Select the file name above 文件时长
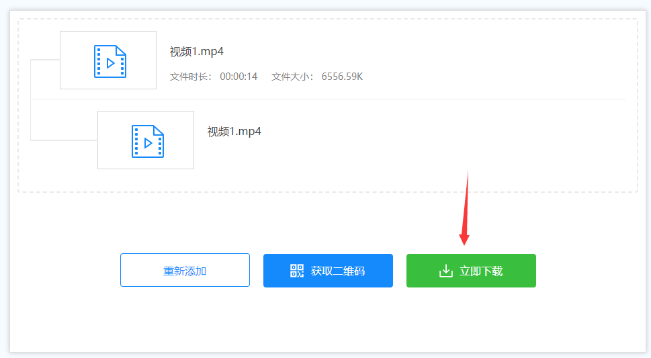This screenshot has height=358, width=651. [196, 52]
